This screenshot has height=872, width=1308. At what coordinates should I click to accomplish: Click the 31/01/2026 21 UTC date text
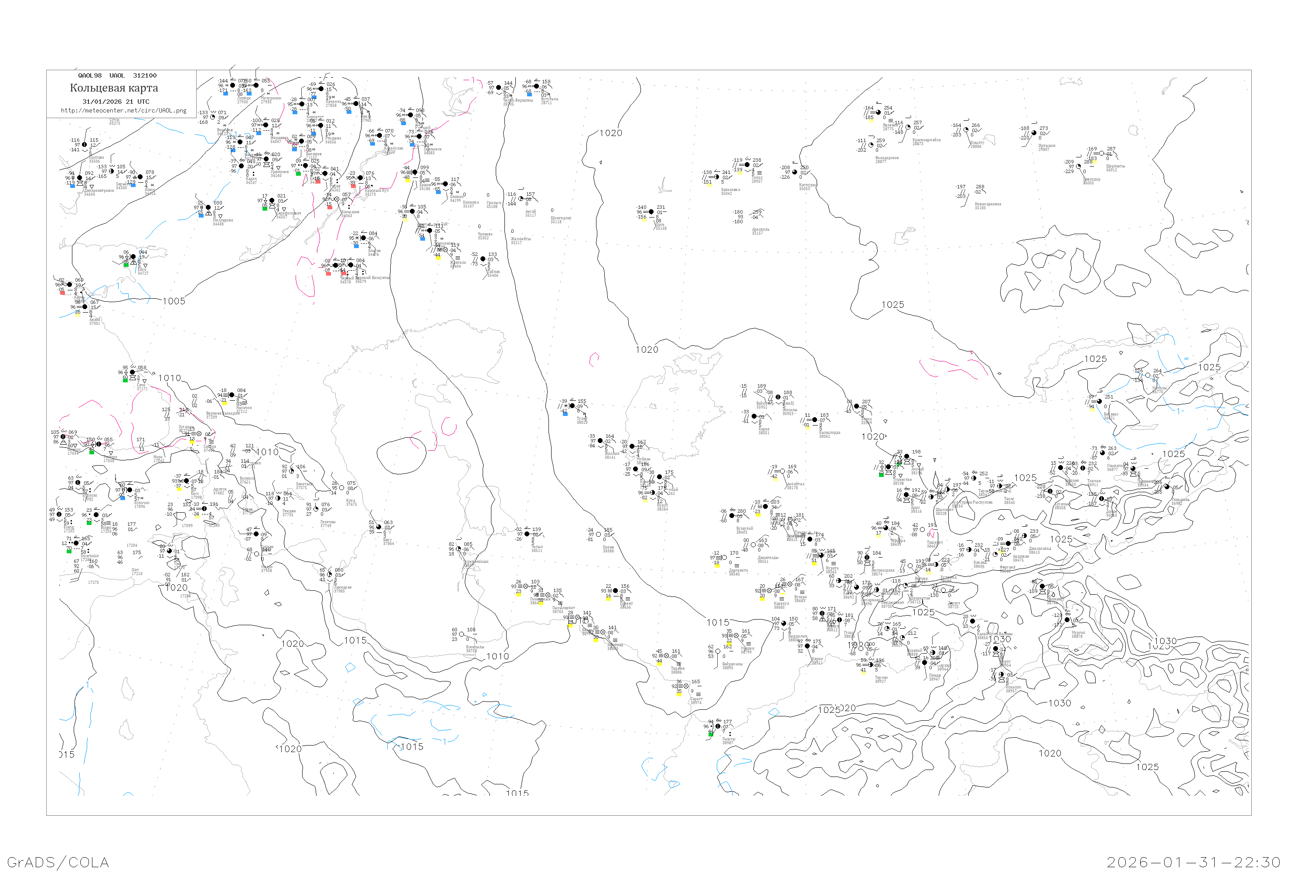116,102
